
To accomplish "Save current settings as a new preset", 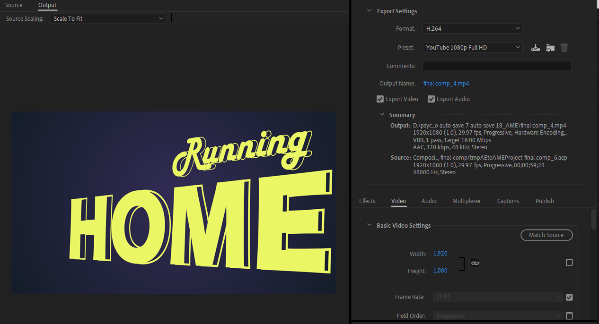I will [535, 47].
